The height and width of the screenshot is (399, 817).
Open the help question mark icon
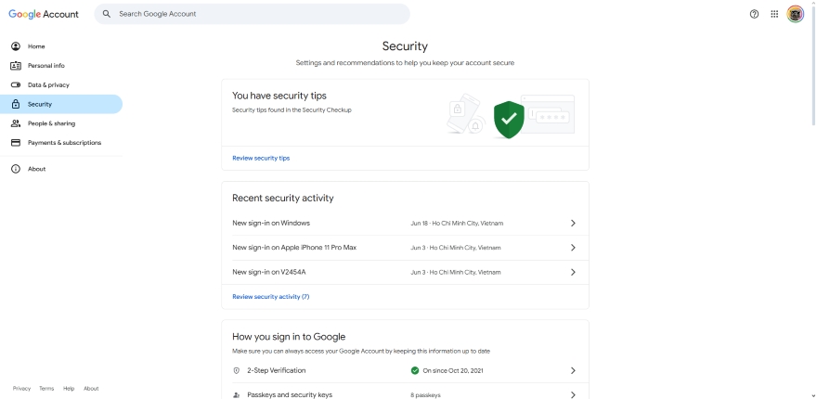(754, 14)
